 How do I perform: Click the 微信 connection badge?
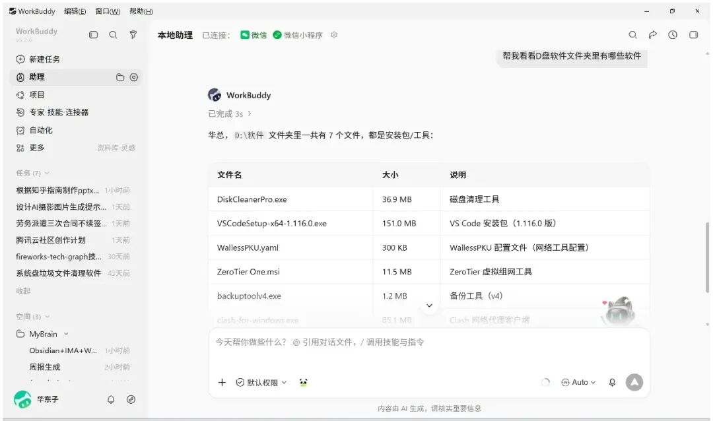point(254,35)
